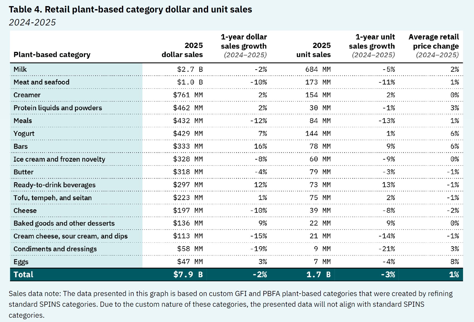474x322 pixels.
Task: Click the Condiments and dressings row label
Action: [x=55, y=249]
